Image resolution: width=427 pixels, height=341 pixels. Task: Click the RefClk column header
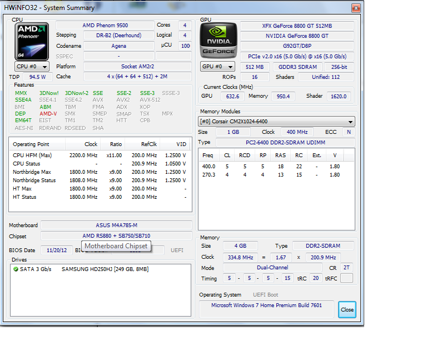pos(143,144)
